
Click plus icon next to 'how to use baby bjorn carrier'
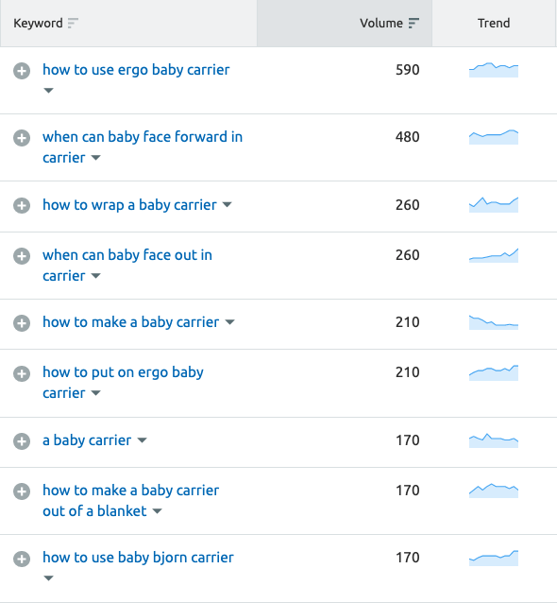pos(22,559)
